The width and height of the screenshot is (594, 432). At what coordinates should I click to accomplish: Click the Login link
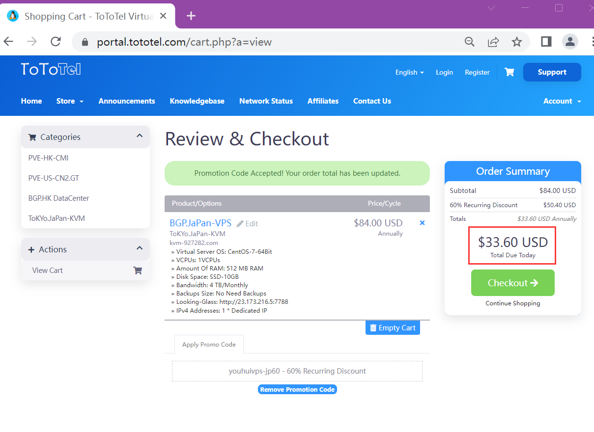tap(444, 72)
